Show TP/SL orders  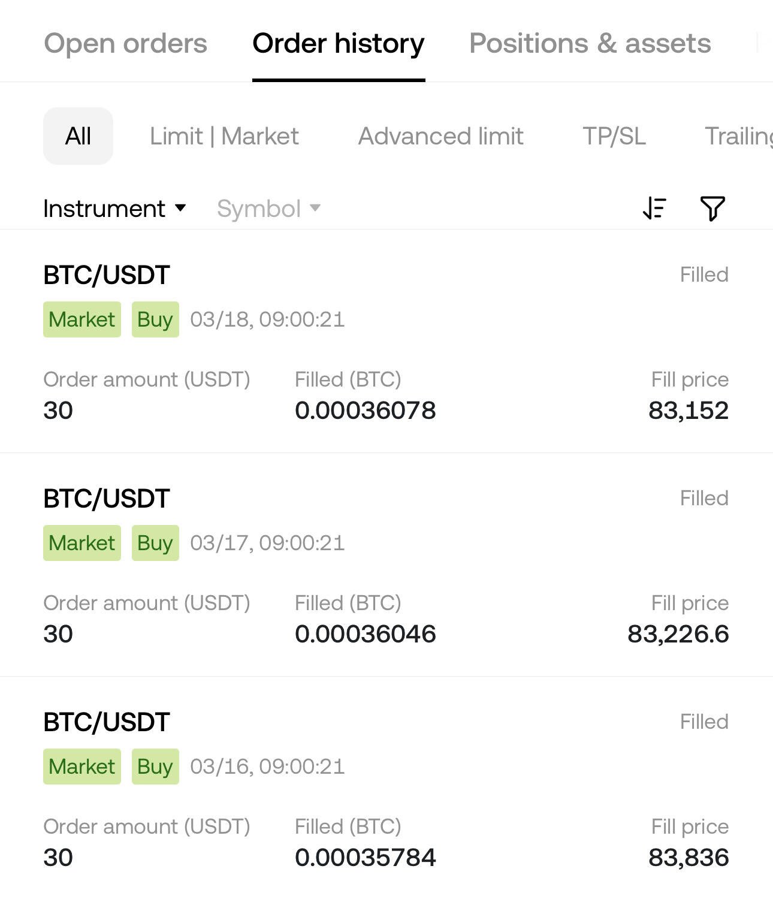pyautogui.click(x=614, y=136)
